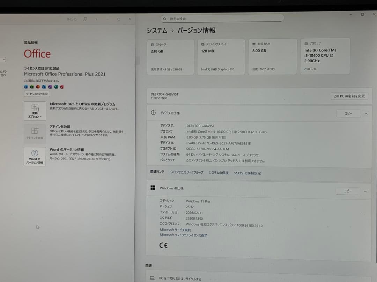Click the ライセンスの切り替え button

(37, 94)
